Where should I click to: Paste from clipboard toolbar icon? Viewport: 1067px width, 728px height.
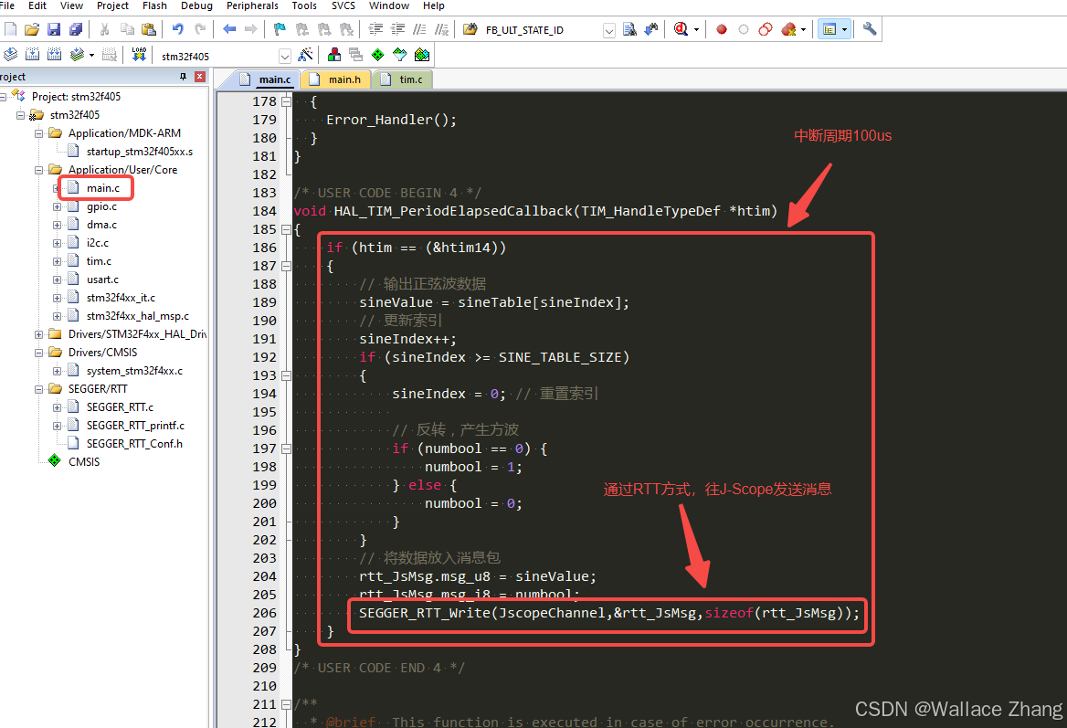click(148, 29)
